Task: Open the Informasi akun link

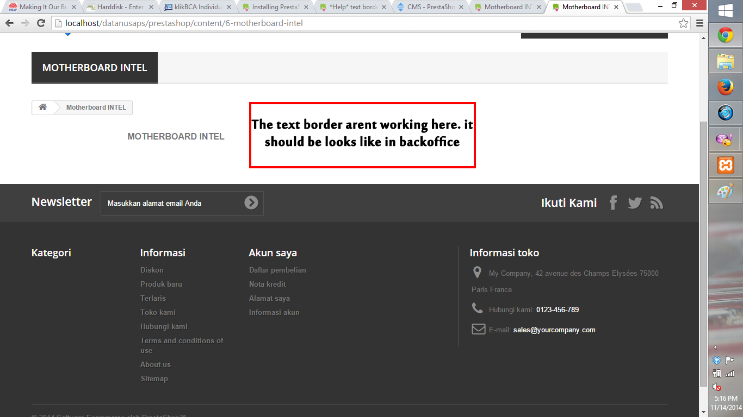Action: [274, 312]
